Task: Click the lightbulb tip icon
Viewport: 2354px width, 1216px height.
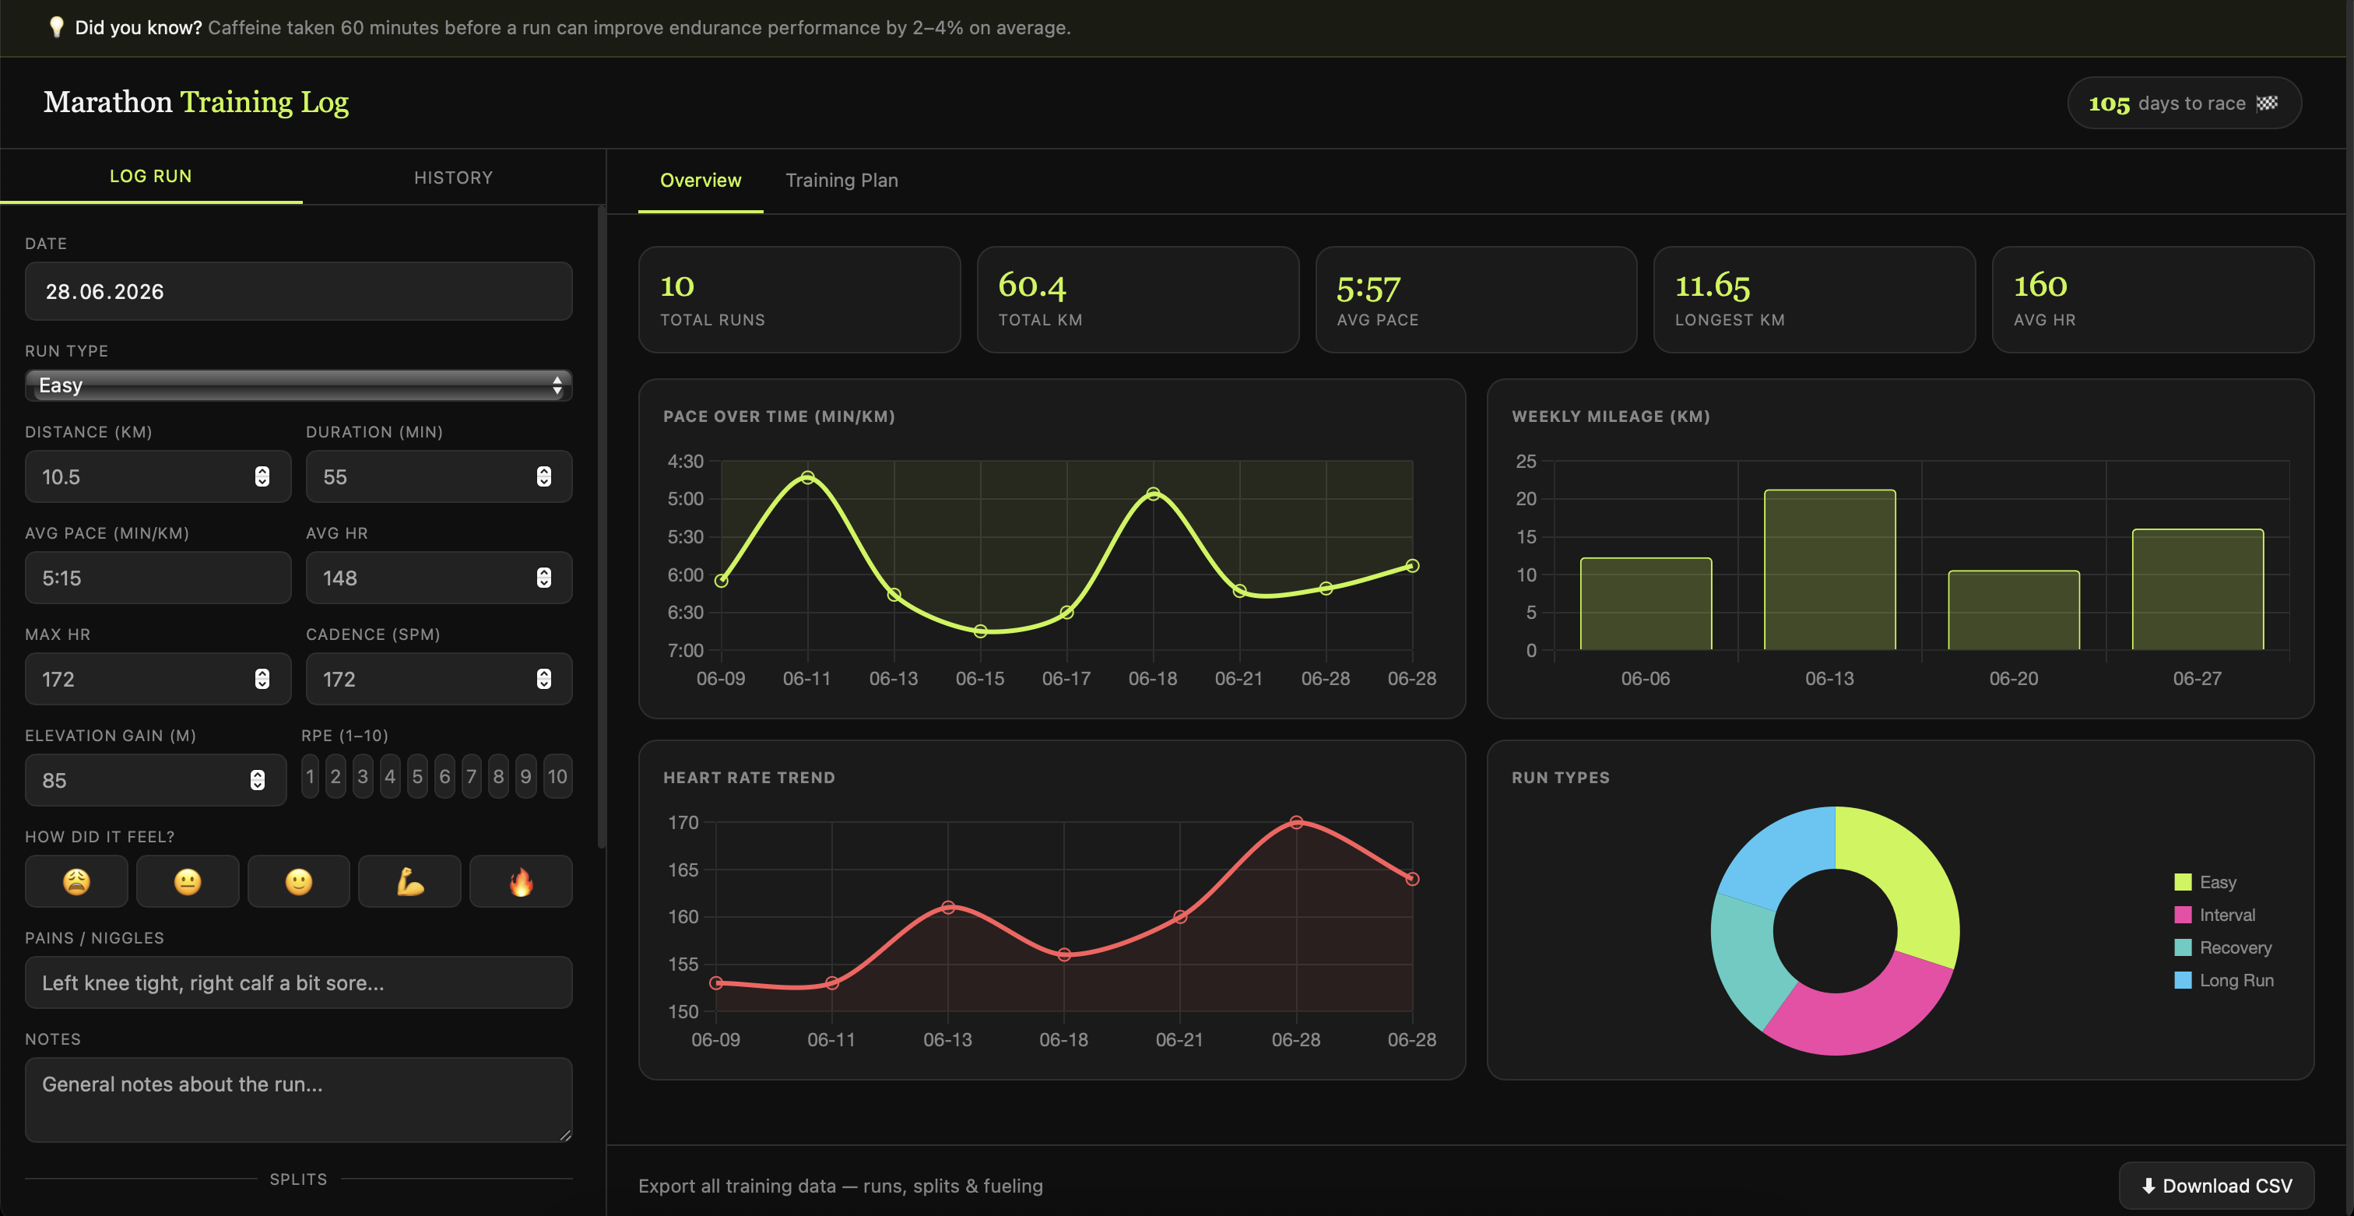Action: click(x=57, y=27)
